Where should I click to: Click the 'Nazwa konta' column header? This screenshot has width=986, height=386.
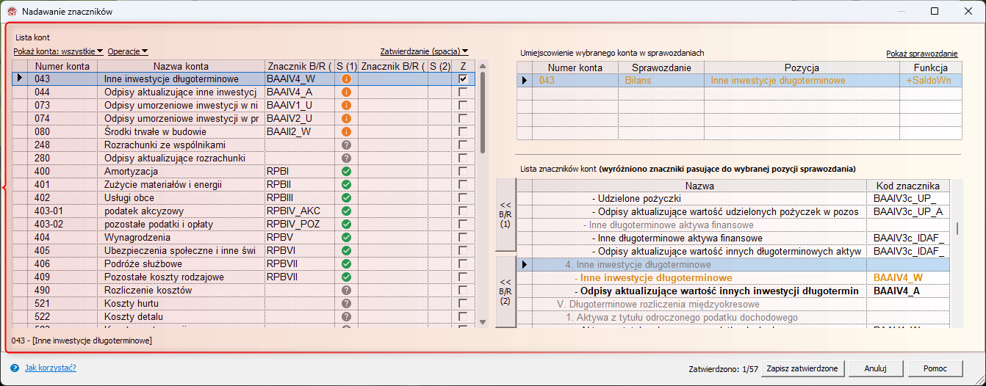(181, 66)
